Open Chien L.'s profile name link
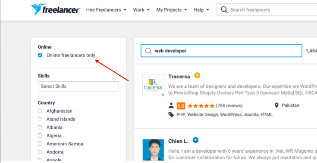317x163 pixels. (x=178, y=141)
